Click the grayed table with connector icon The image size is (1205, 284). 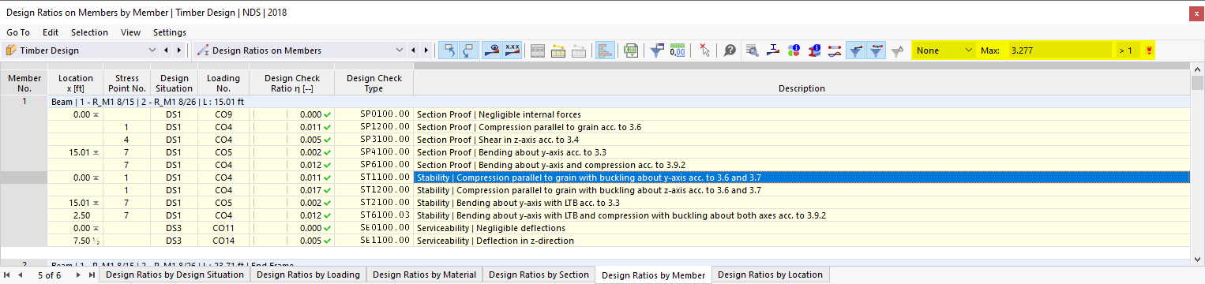[579, 50]
